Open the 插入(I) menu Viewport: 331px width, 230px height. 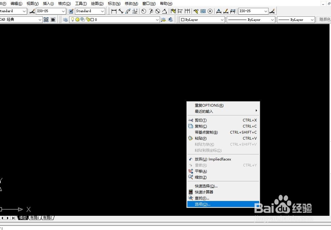pyautogui.click(x=48, y=4)
